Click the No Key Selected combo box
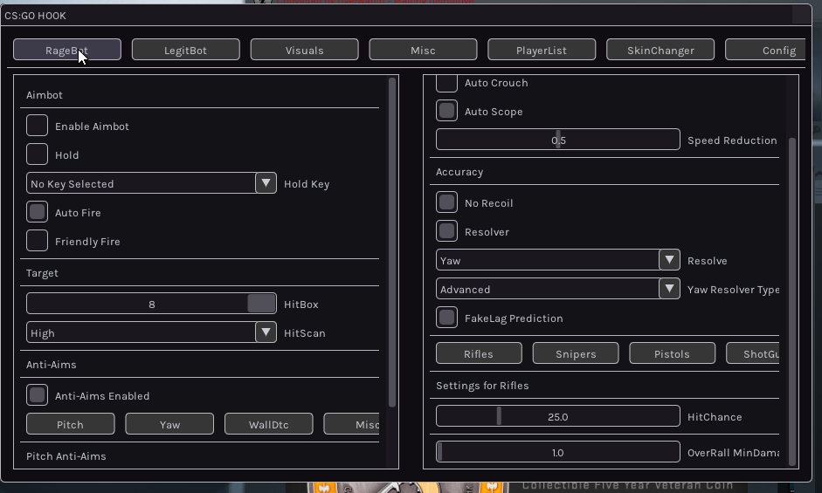822x493 pixels. coord(151,183)
